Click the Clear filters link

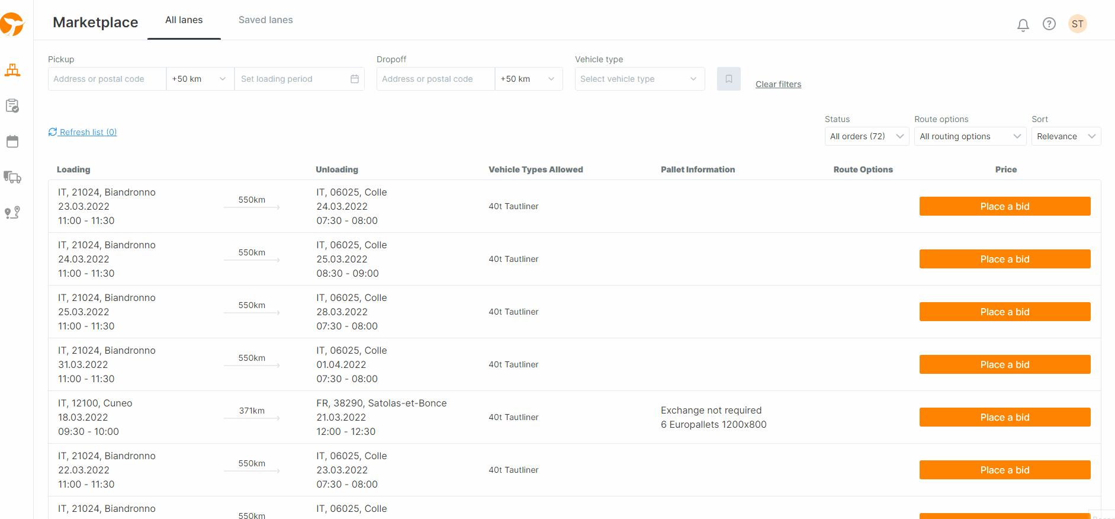pyautogui.click(x=778, y=84)
